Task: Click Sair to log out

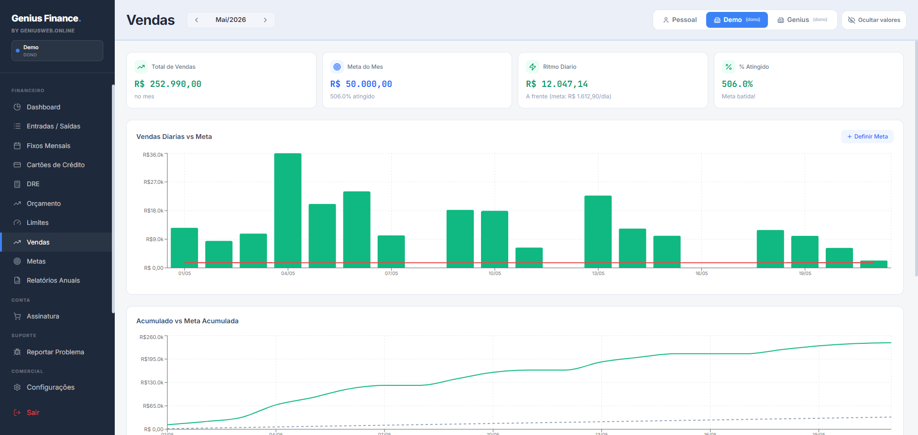Action: pyautogui.click(x=56, y=413)
